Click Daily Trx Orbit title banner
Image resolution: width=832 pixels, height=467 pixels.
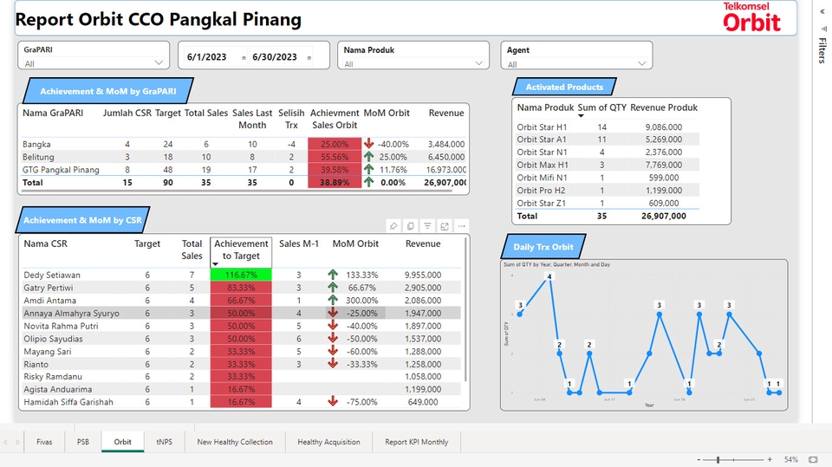tap(543, 247)
